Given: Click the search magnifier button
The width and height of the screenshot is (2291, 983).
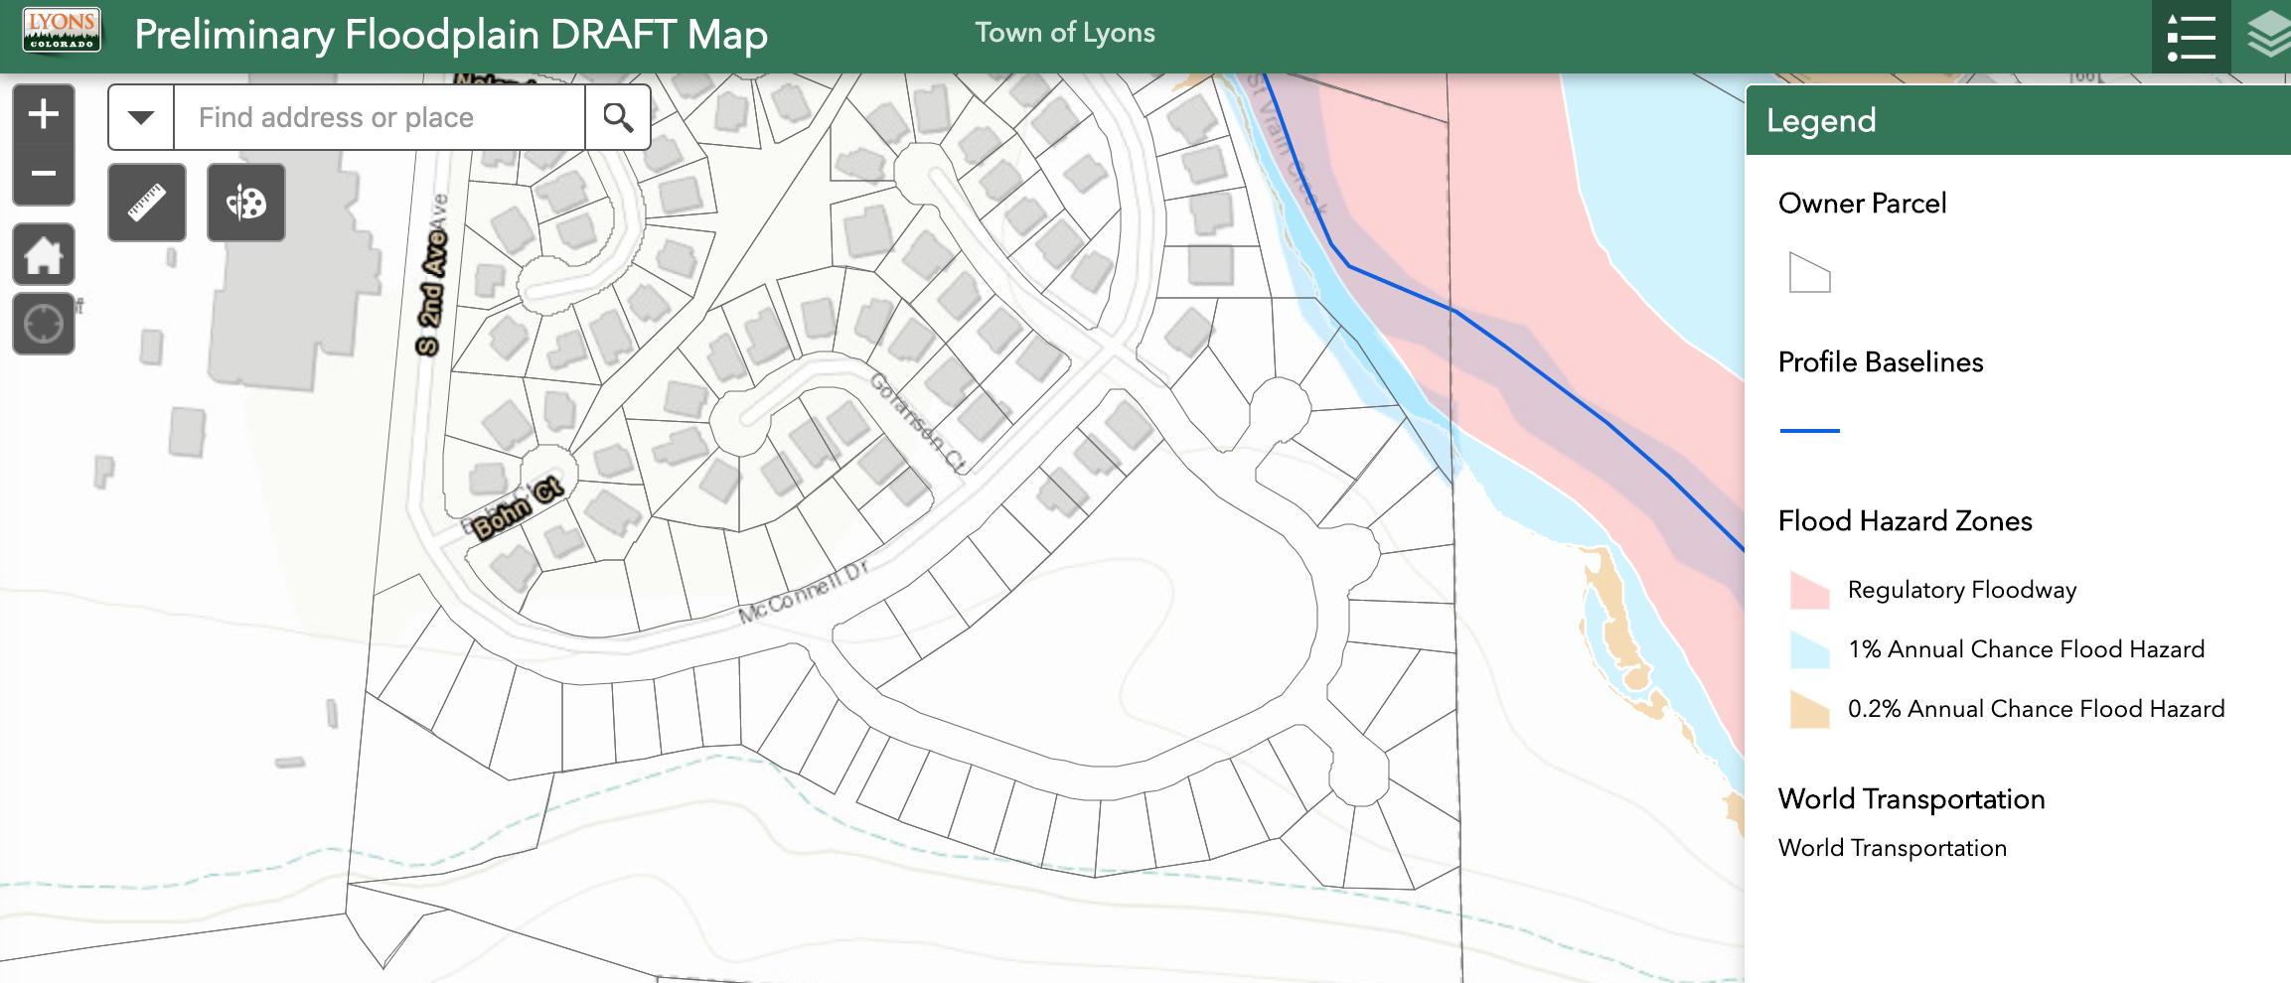Looking at the screenshot, I should click(618, 117).
